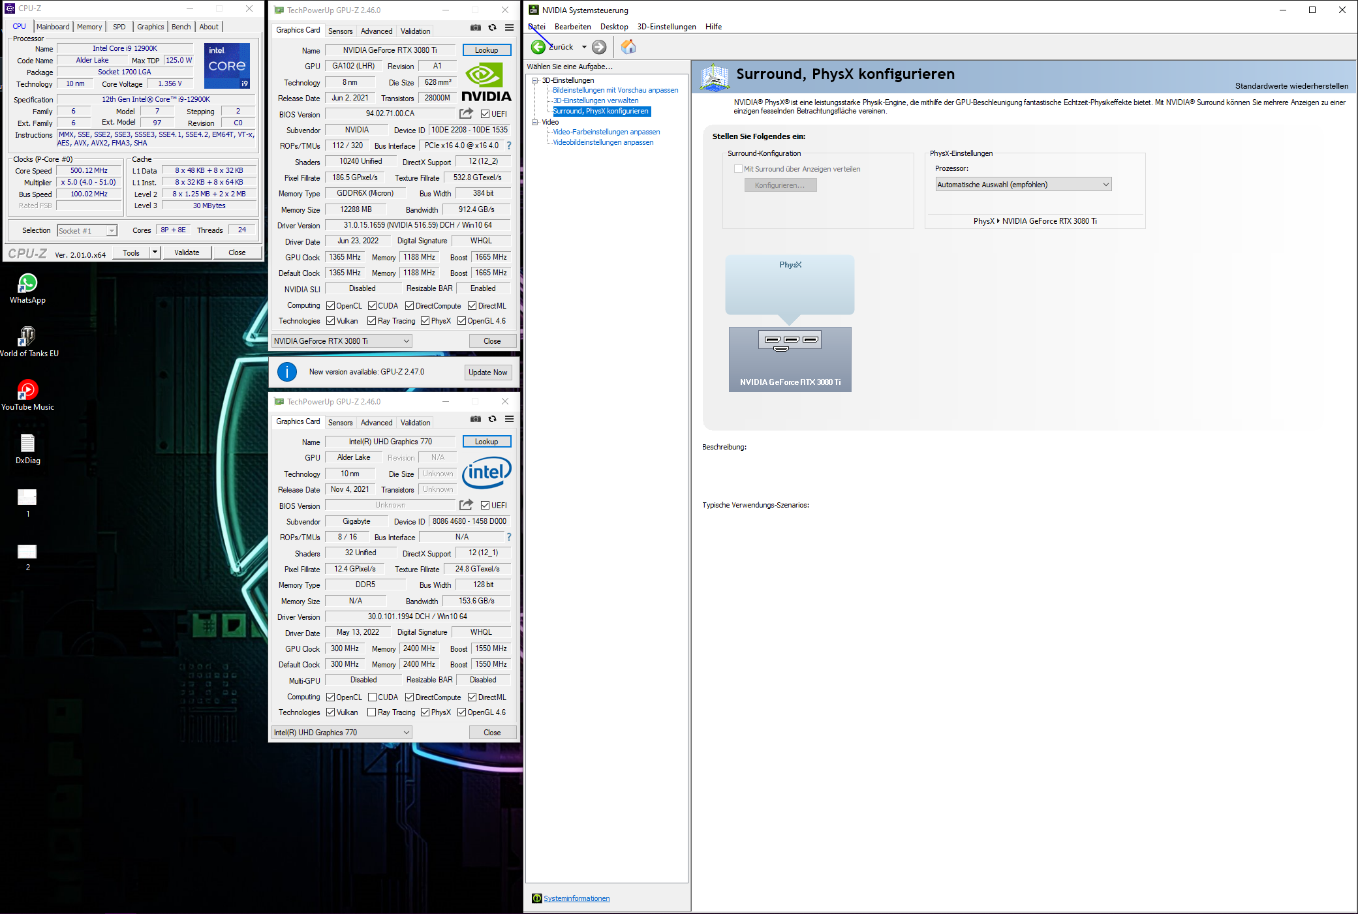Open GPU selector dropdown showing NVIDIA GeForce RTX 3080 Ti
This screenshot has height=914, width=1358.
(342, 341)
